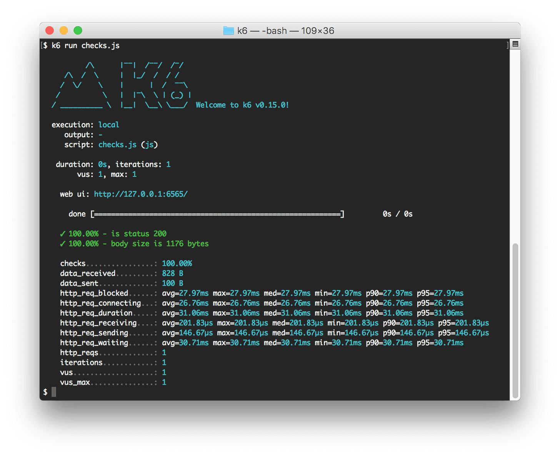Click the 'http_req_connecting' metric label

tap(100, 303)
